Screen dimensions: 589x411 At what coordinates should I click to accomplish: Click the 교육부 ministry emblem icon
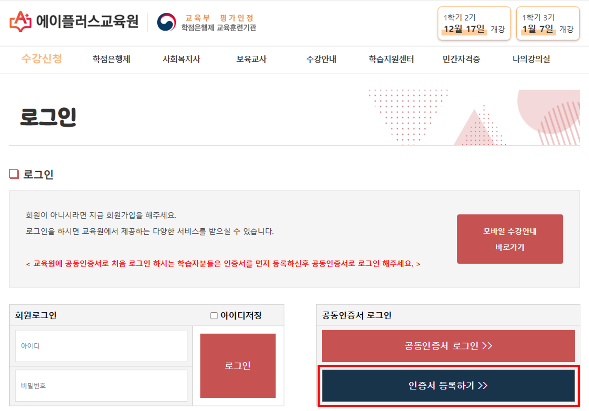167,22
